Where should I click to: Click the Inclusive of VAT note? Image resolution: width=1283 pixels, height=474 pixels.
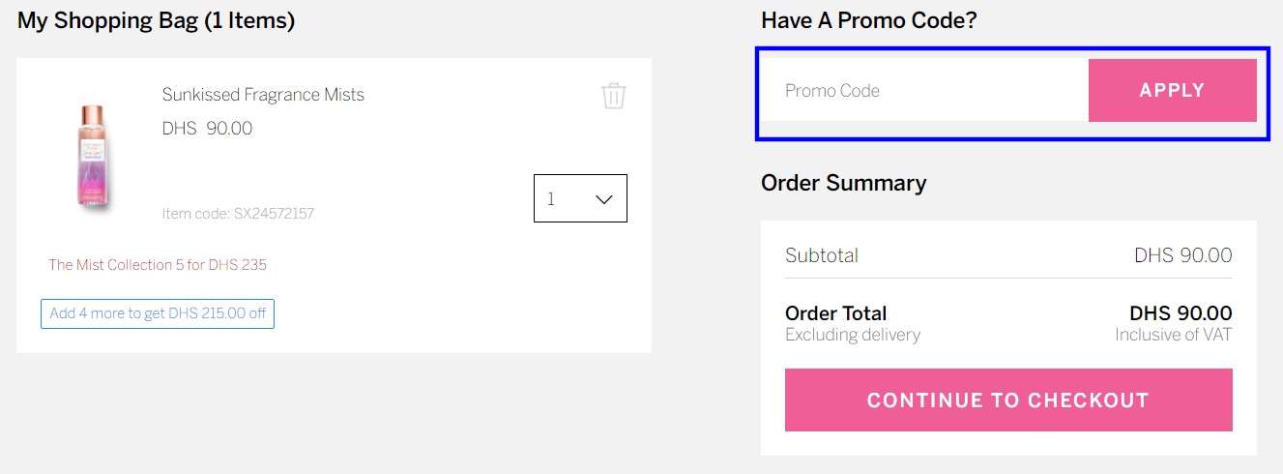[1173, 335]
